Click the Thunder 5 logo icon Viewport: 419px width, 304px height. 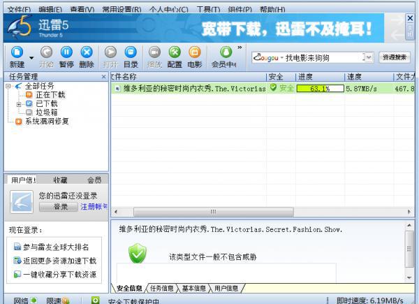point(20,26)
